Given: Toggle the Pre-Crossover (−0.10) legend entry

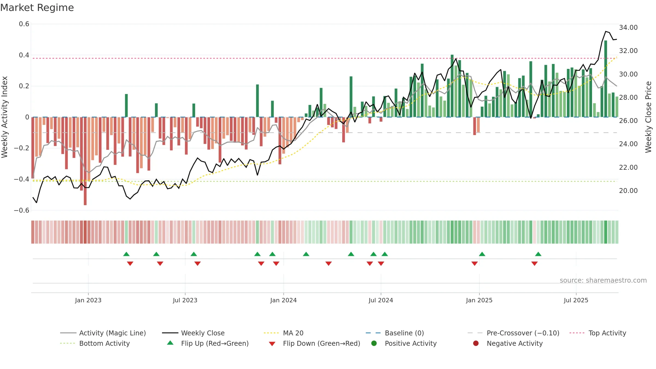Looking at the screenshot, I should 514,333.
